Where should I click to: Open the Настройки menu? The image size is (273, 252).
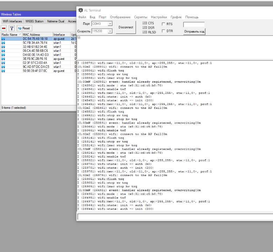pyautogui.click(x=159, y=17)
